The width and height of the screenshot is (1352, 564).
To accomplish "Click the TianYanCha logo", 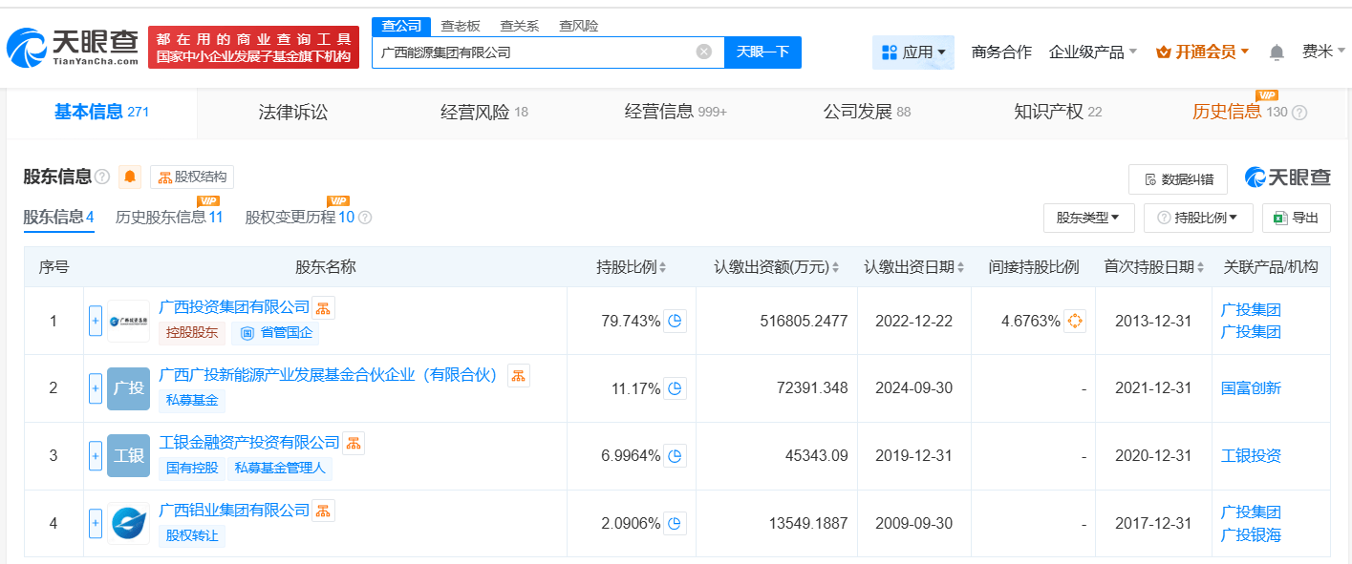I will pyautogui.click(x=72, y=47).
